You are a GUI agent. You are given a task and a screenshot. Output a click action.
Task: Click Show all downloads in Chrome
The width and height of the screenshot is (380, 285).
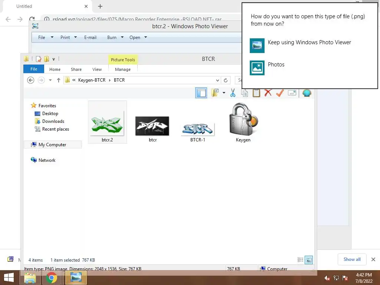tap(352, 259)
